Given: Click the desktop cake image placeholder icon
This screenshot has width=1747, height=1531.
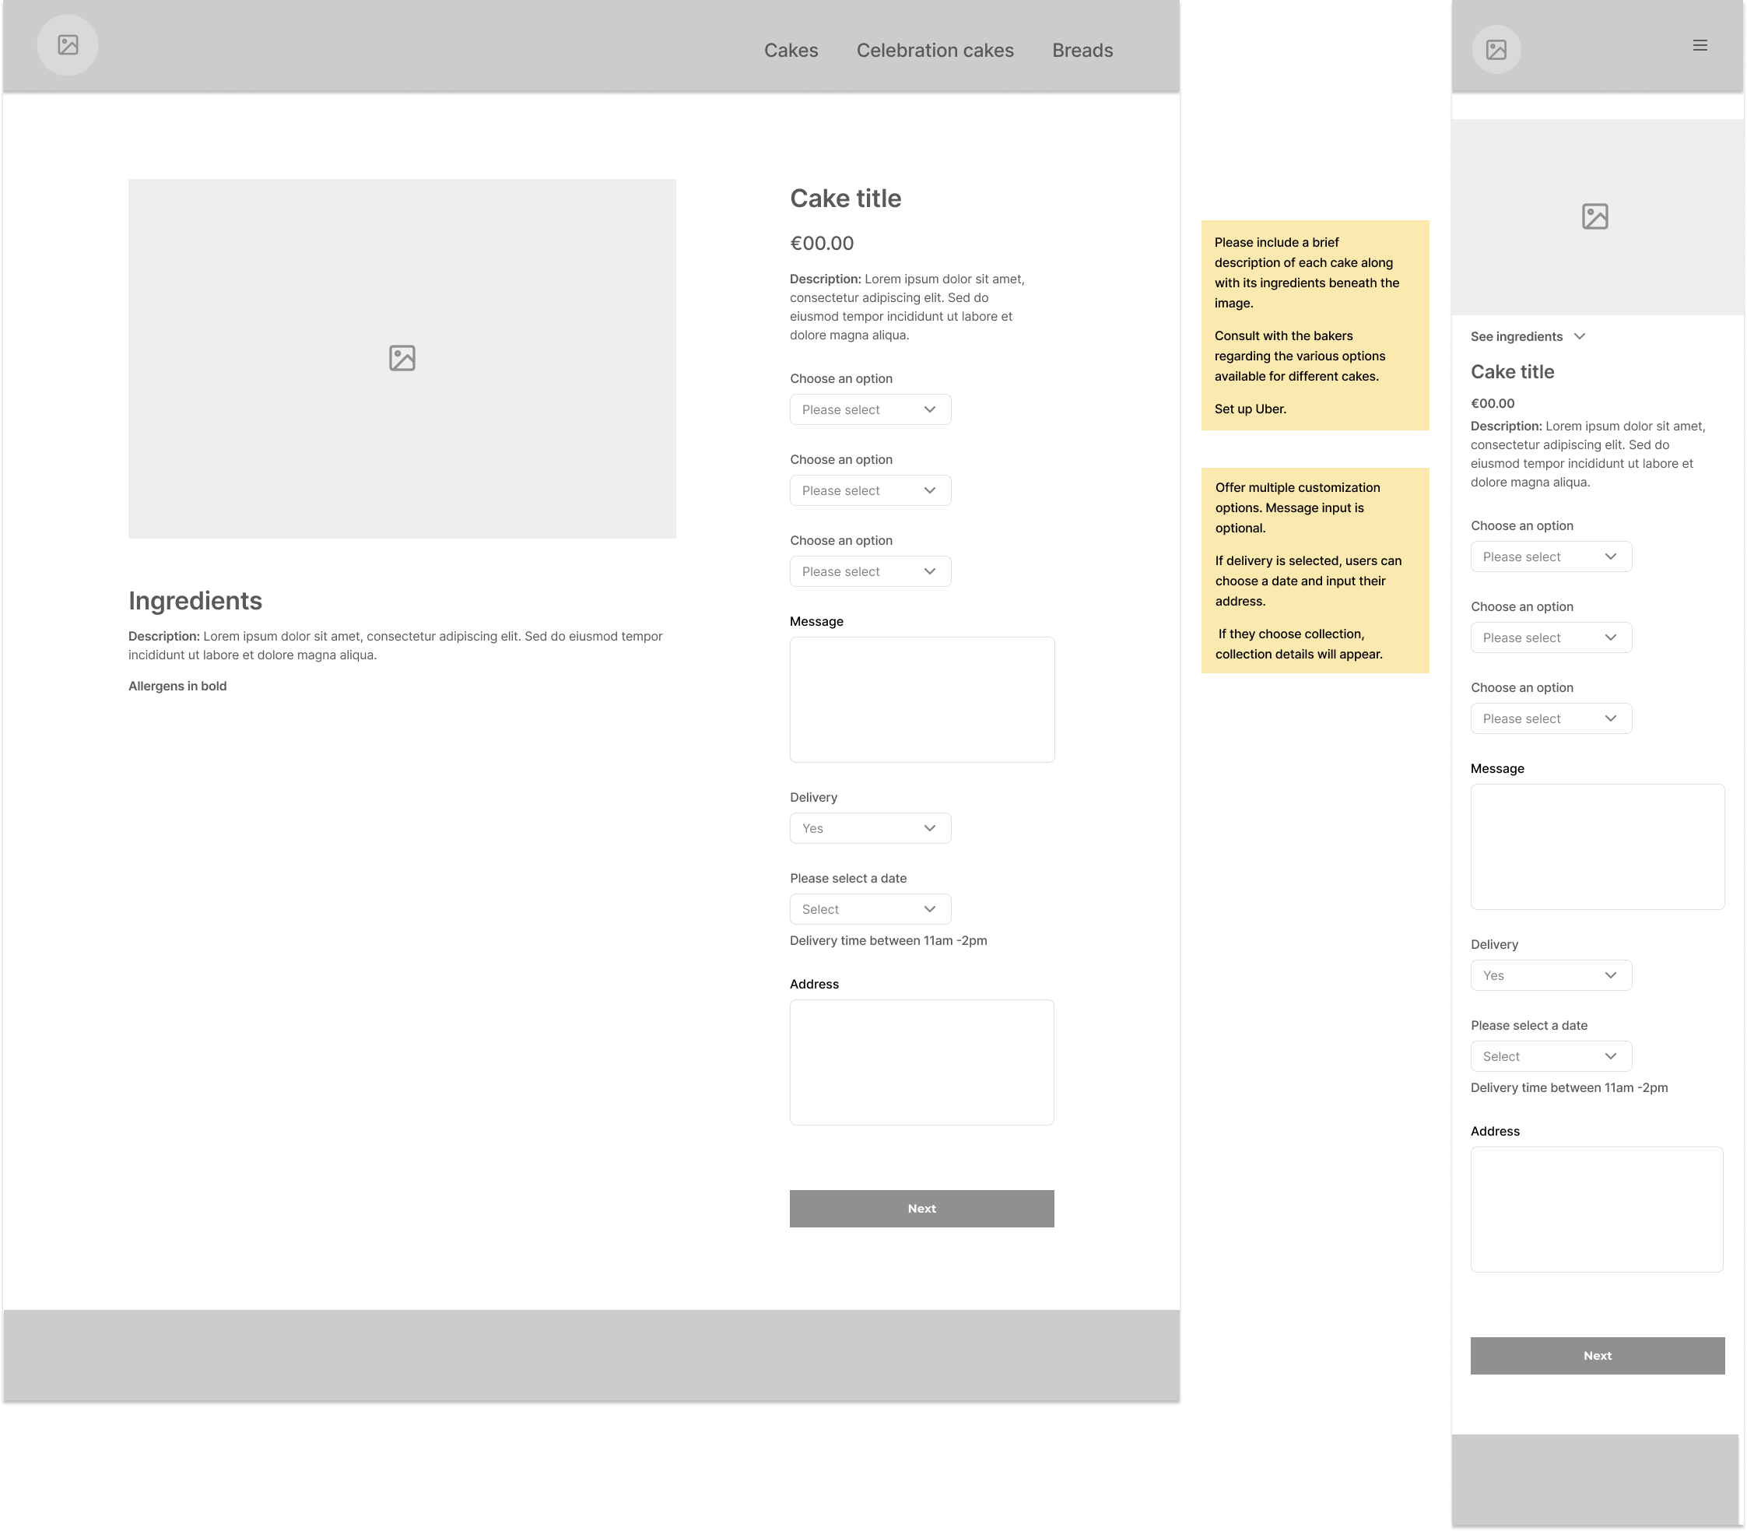Looking at the screenshot, I should [402, 358].
